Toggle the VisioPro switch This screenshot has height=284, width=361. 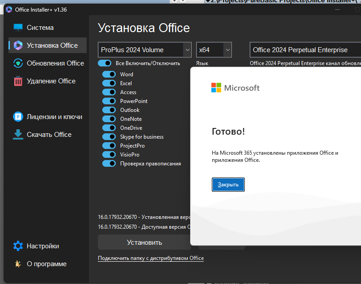click(x=109, y=155)
